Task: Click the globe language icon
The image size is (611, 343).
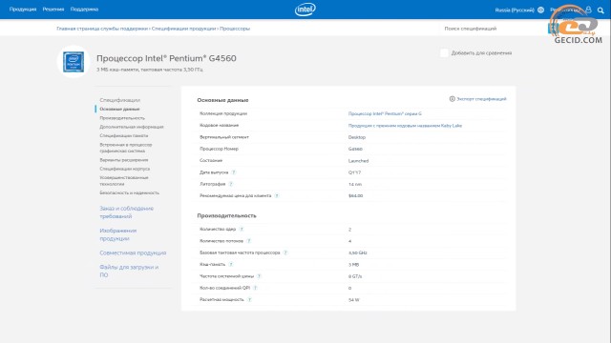Action: (x=541, y=10)
